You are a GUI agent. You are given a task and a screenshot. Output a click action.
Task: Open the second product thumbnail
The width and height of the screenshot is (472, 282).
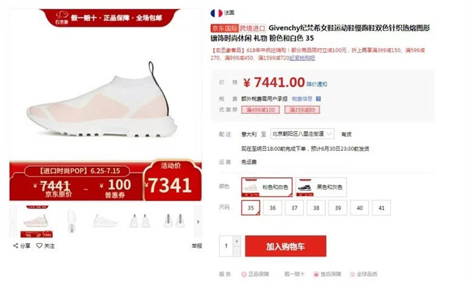(71, 222)
